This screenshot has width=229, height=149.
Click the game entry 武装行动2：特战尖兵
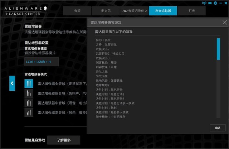click(x=110, y=54)
